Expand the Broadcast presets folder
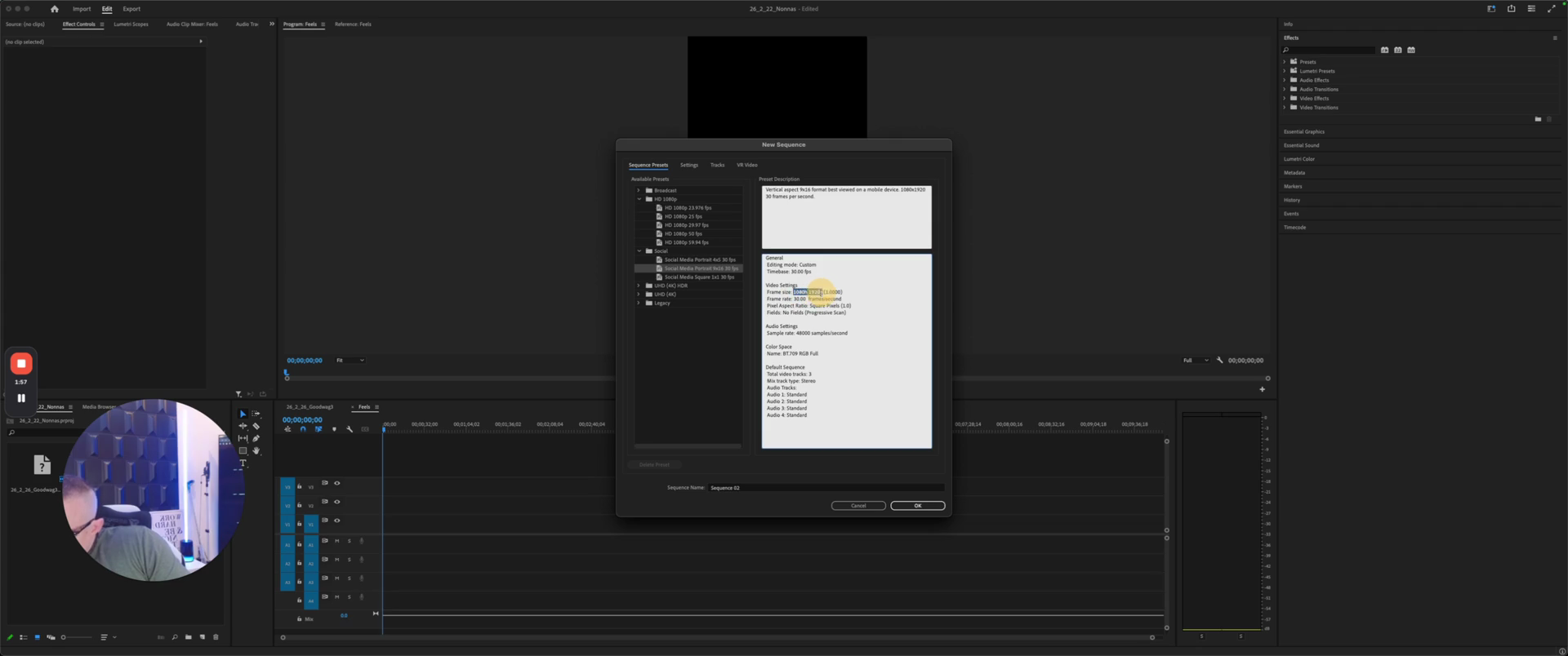The height and width of the screenshot is (656, 1568). tap(639, 190)
